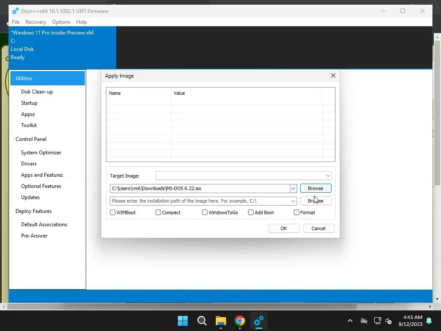Open Default Associations
The width and height of the screenshot is (441, 331).
(x=44, y=225)
